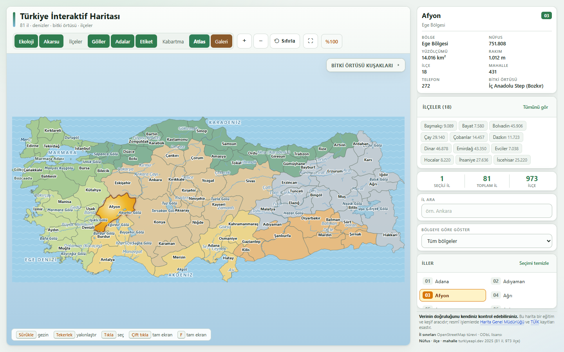This screenshot has width=564, height=352.
Task: Toggle the Göller lakes layer
Action: point(99,41)
